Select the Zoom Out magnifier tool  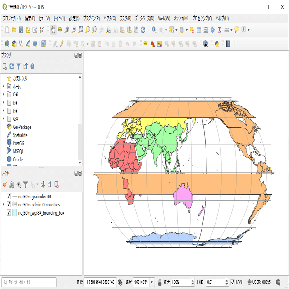pos(74,30)
